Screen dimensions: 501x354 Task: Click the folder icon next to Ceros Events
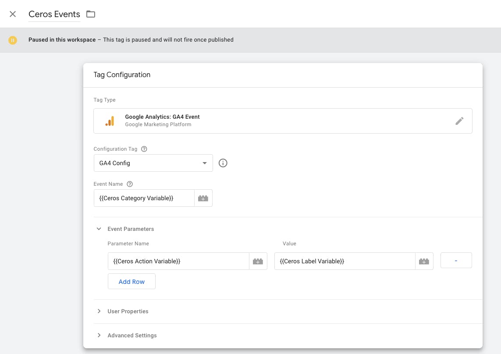91,14
